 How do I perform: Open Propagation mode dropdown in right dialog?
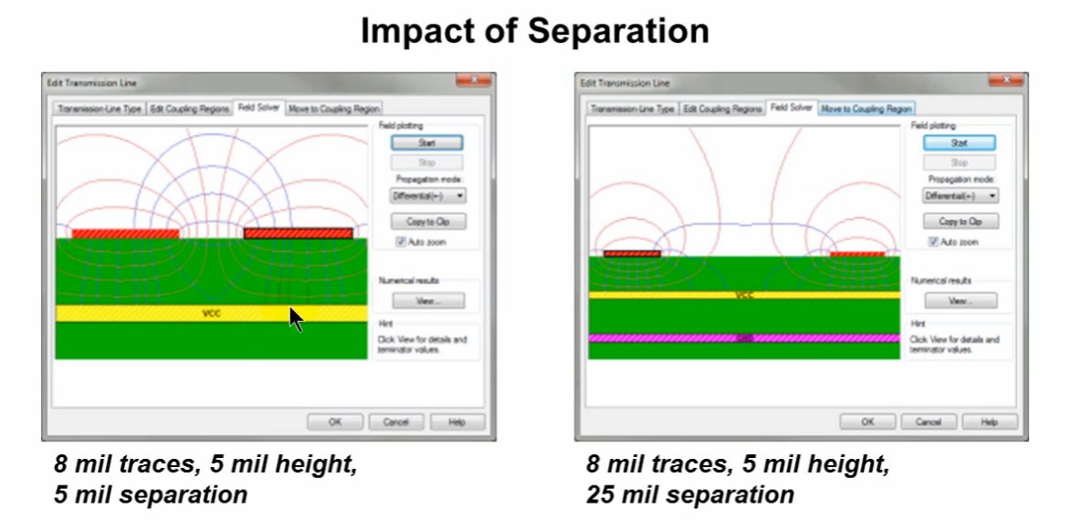(961, 195)
